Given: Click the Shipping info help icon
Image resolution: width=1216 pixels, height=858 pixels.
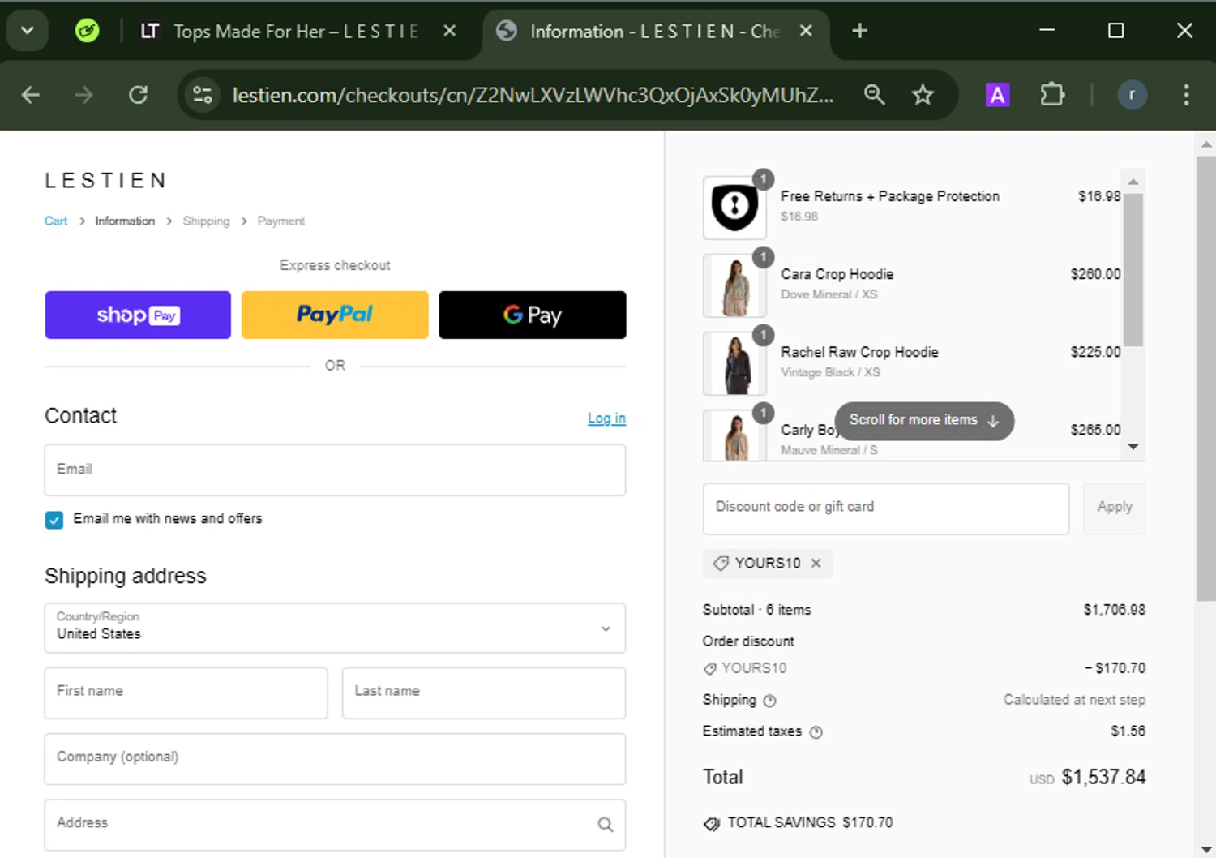Looking at the screenshot, I should tap(769, 701).
